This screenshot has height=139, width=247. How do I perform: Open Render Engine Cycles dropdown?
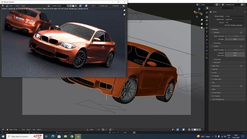[235, 16]
